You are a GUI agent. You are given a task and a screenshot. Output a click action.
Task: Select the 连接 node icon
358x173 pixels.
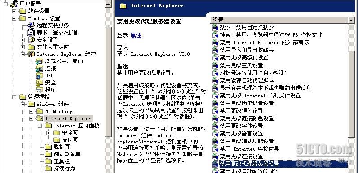point(40,68)
